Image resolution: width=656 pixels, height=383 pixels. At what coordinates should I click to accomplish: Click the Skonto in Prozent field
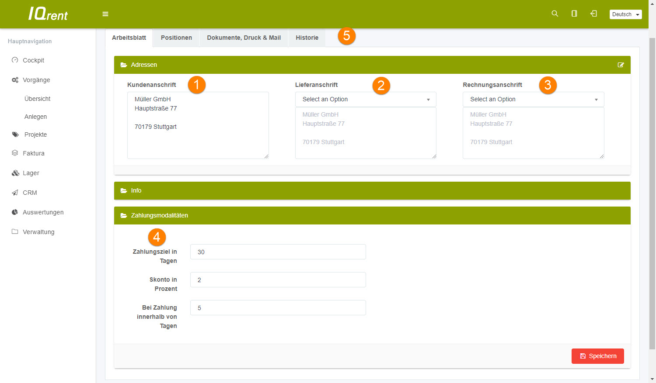point(278,280)
